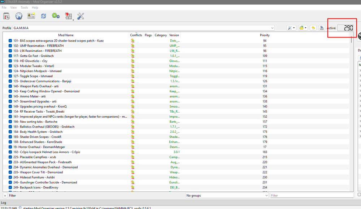Screen dimensions: 361x209
Task: Open the No groups dropdown
Action: 227,195
